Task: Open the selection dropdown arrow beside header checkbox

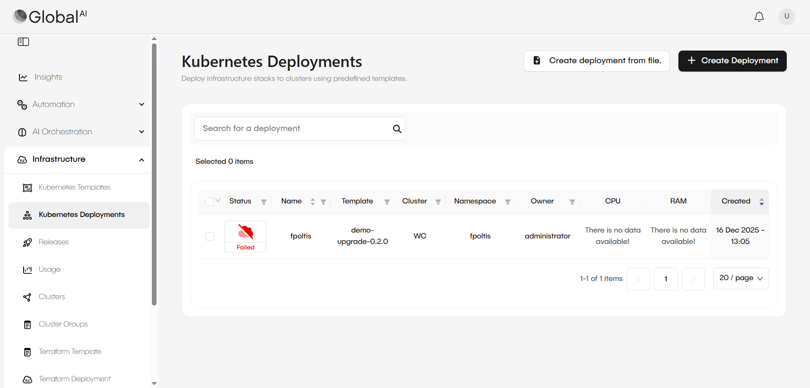Action: (218, 201)
